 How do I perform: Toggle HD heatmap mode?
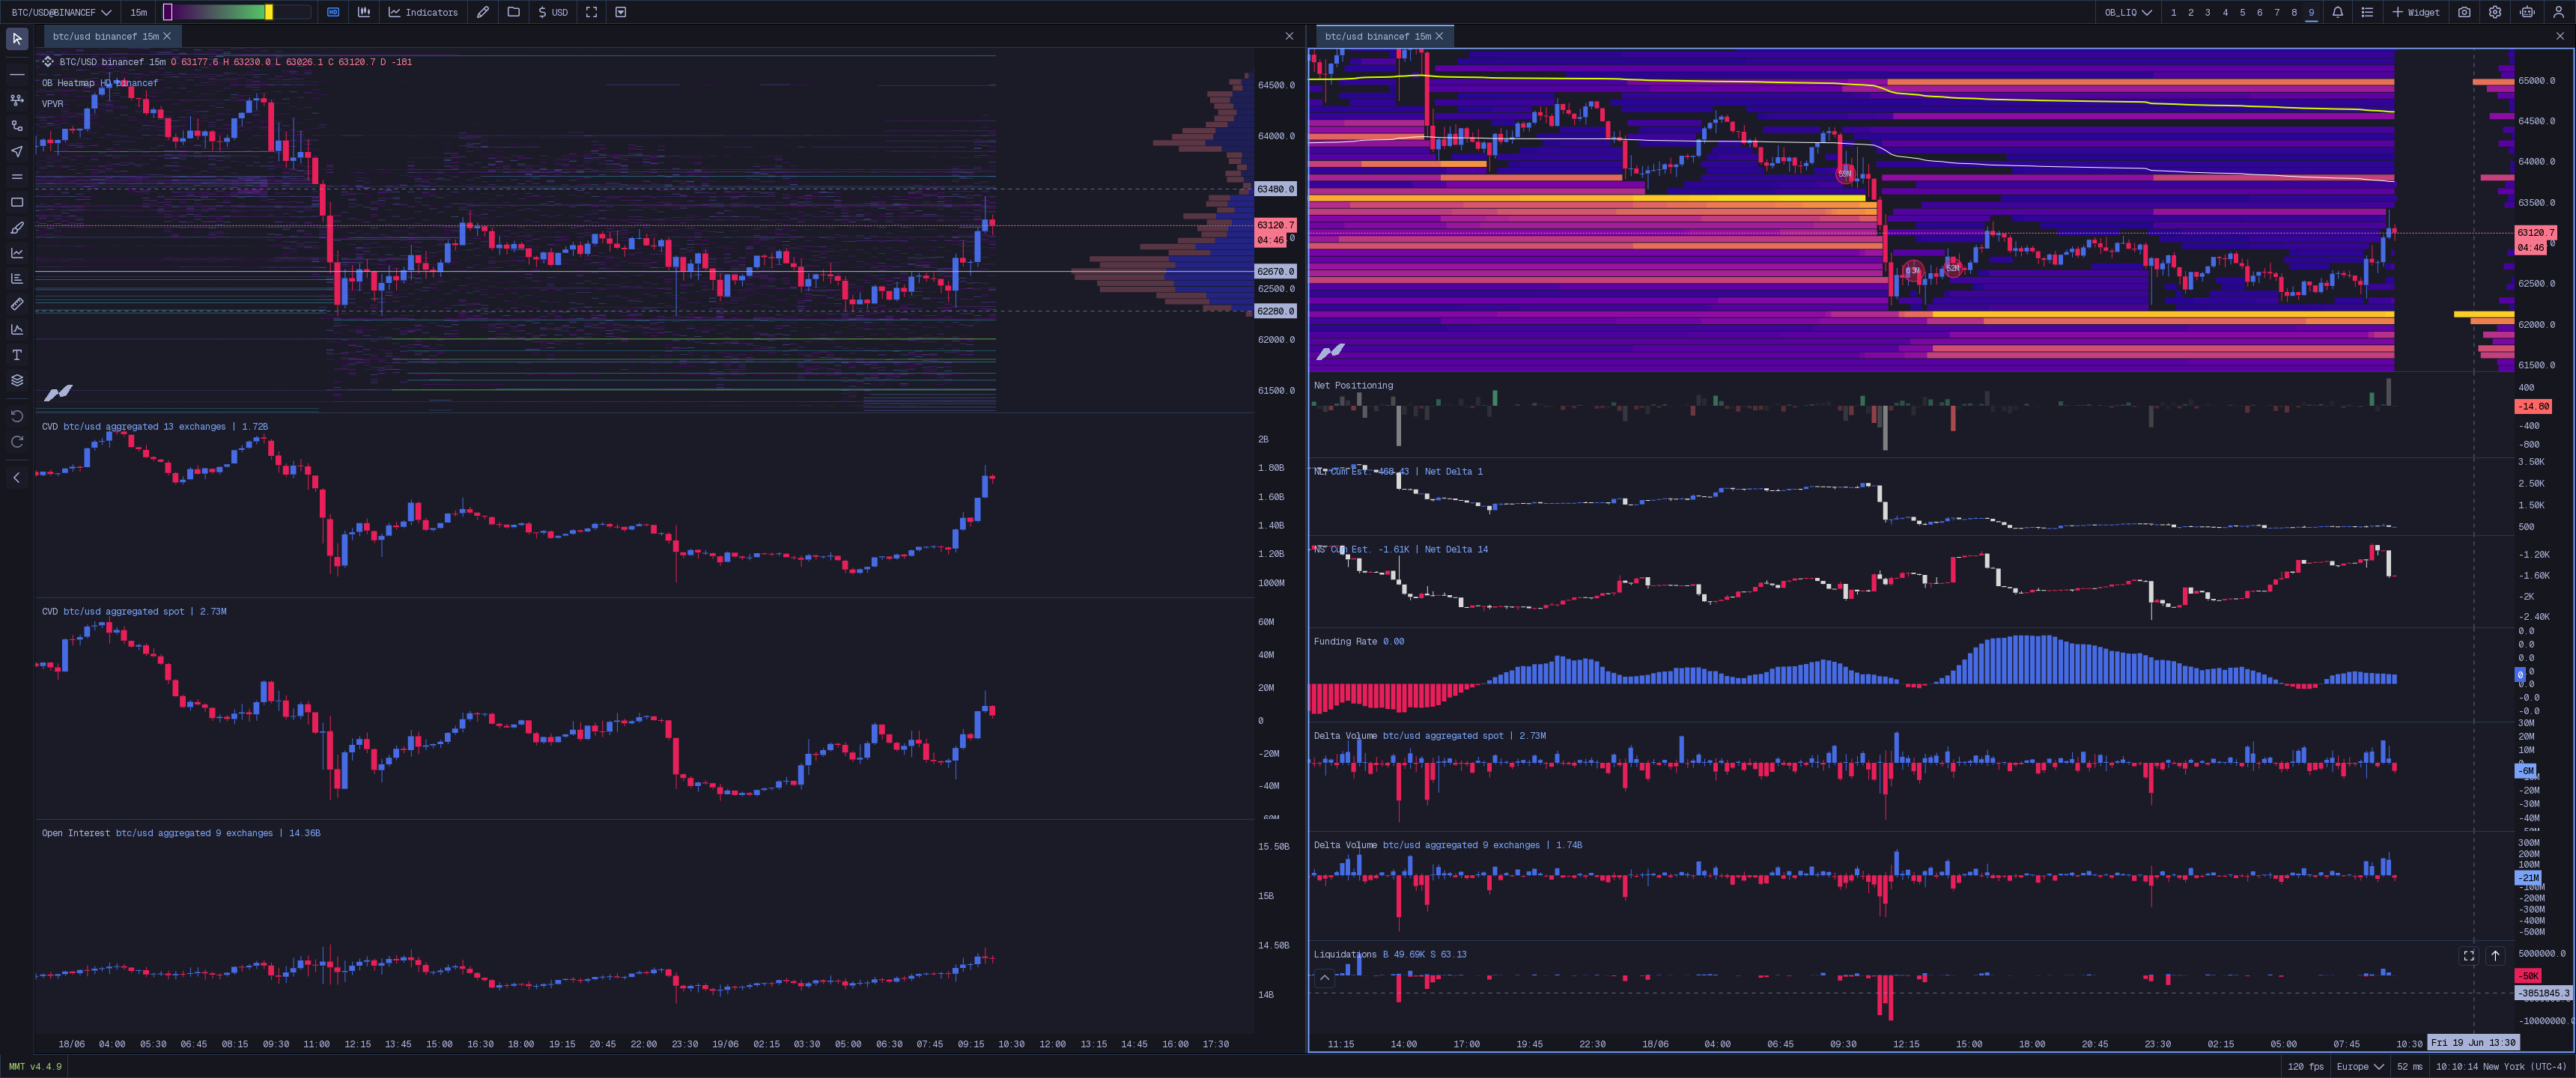click(333, 12)
